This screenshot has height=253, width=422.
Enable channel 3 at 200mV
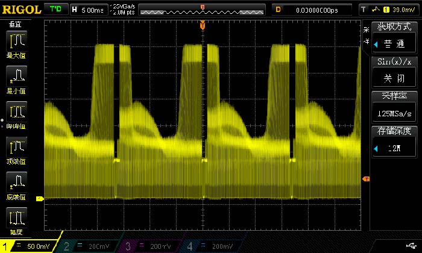point(152,246)
